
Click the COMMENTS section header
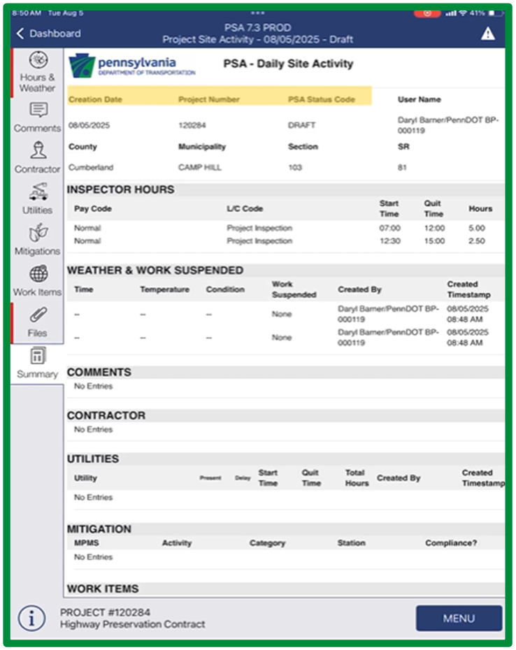tap(99, 373)
